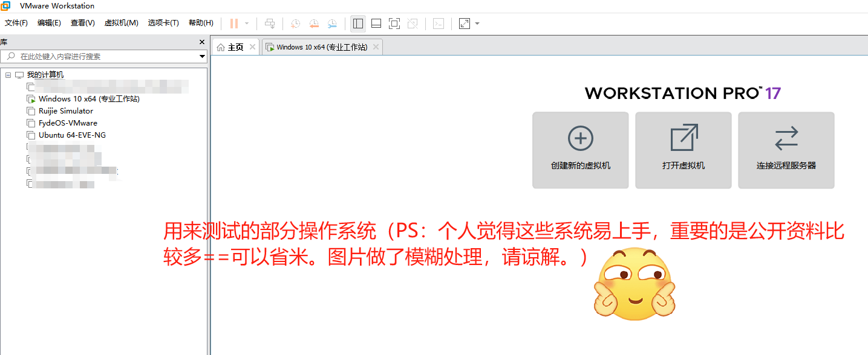Click the remote server double-arrow icon

(786, 138)
